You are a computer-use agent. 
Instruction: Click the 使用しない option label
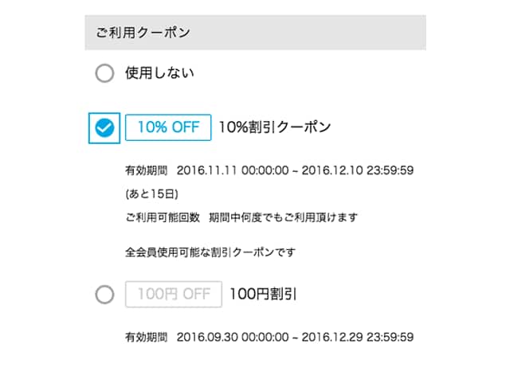pyautogui.click(x=159, y=74)
